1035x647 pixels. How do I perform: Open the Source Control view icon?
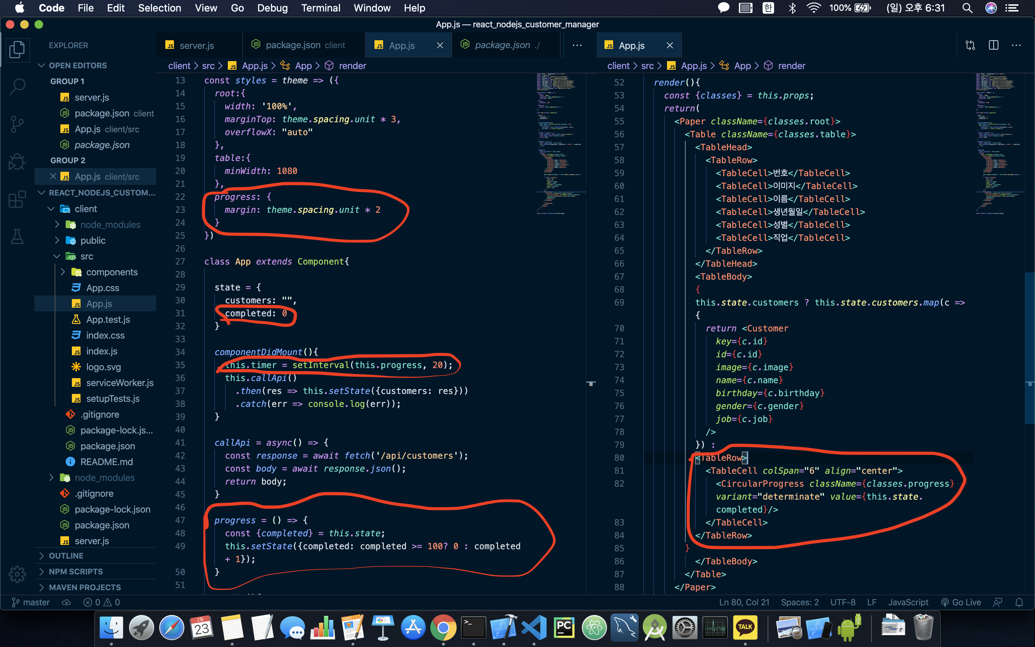(x=17, y=124)
